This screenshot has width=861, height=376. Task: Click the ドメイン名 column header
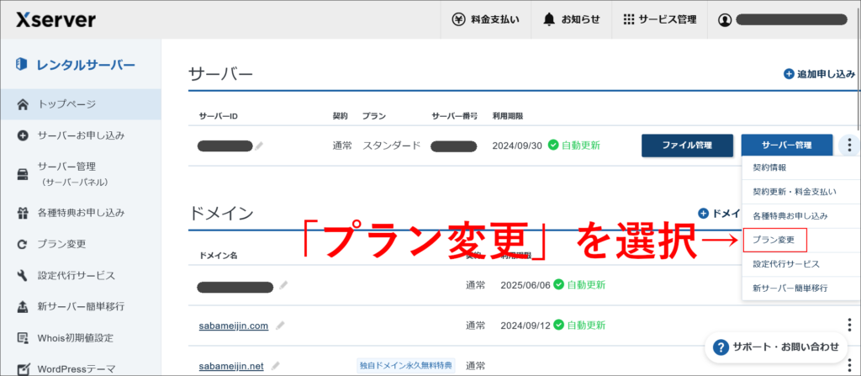[x=218, y=256]
